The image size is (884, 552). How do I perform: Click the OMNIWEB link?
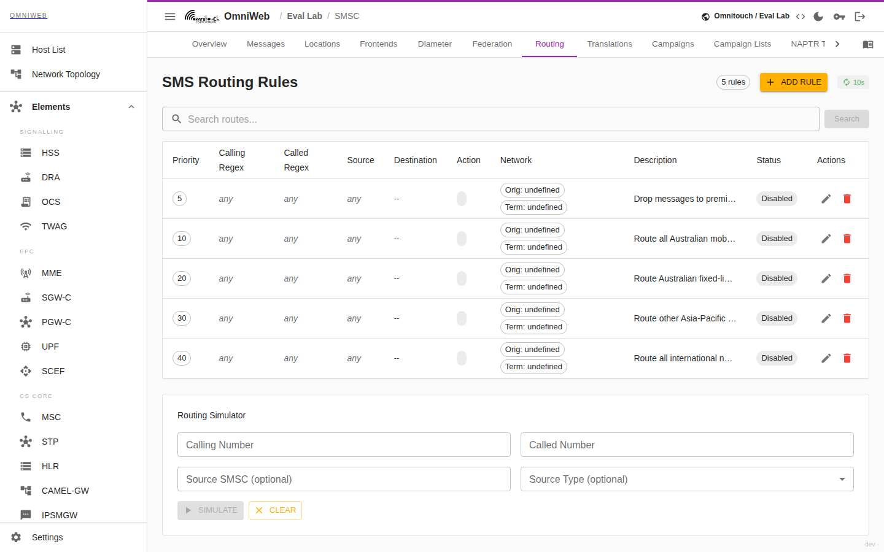(28, 15)
